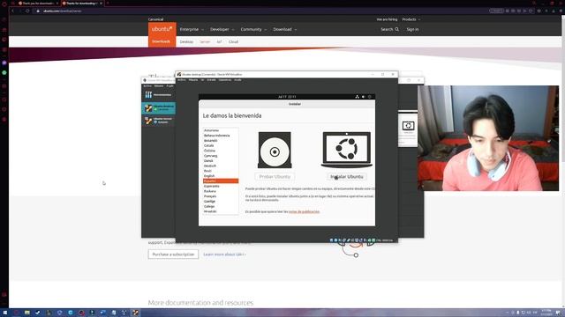Expand the Products dropdown in Canonical bar
Viewport: 565px width, 317px height.
tap(411, 19)
